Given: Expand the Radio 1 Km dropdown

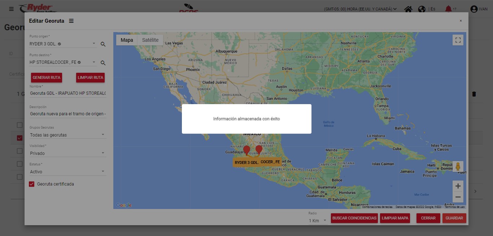Looking at the screenshot, I should click(318, 221).
